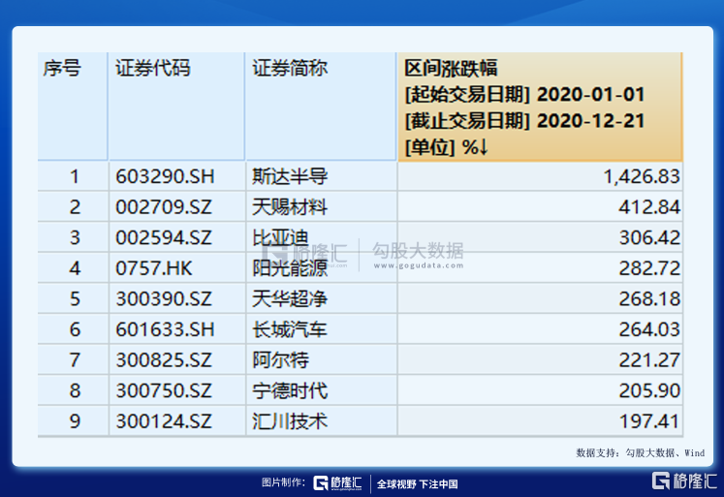Sort by the 区间涨跌幅 column header

pyautogui.click(x=540, y=107)
